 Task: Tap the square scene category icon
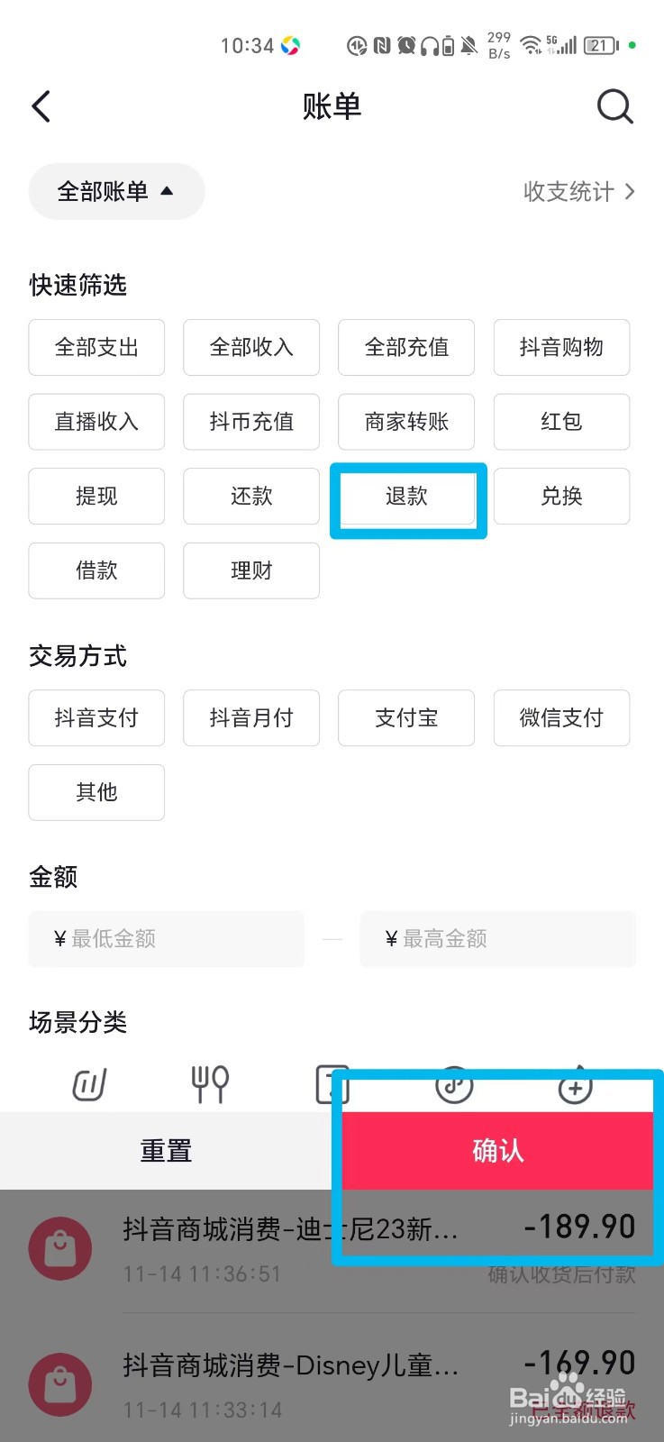pyautogui.click(x=332, y=1085)
